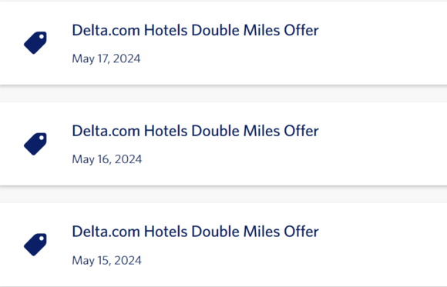
Task: Open the Double Miles Offer dated May 16, 2024
Action: coord(195,131)
